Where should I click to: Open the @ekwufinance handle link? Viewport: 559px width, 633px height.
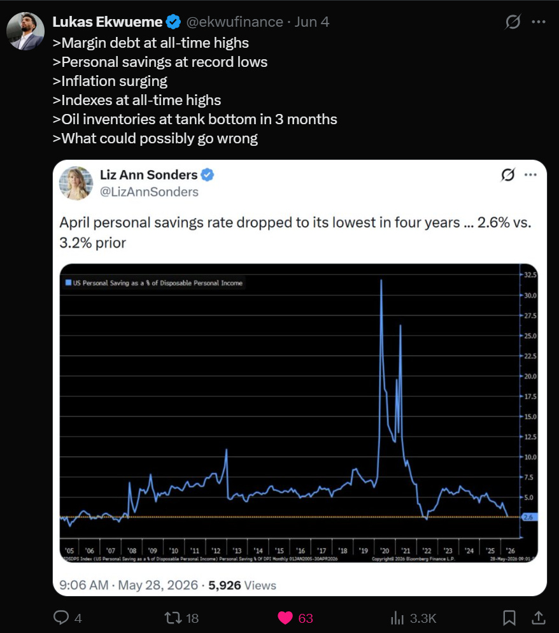click(234, 22)
